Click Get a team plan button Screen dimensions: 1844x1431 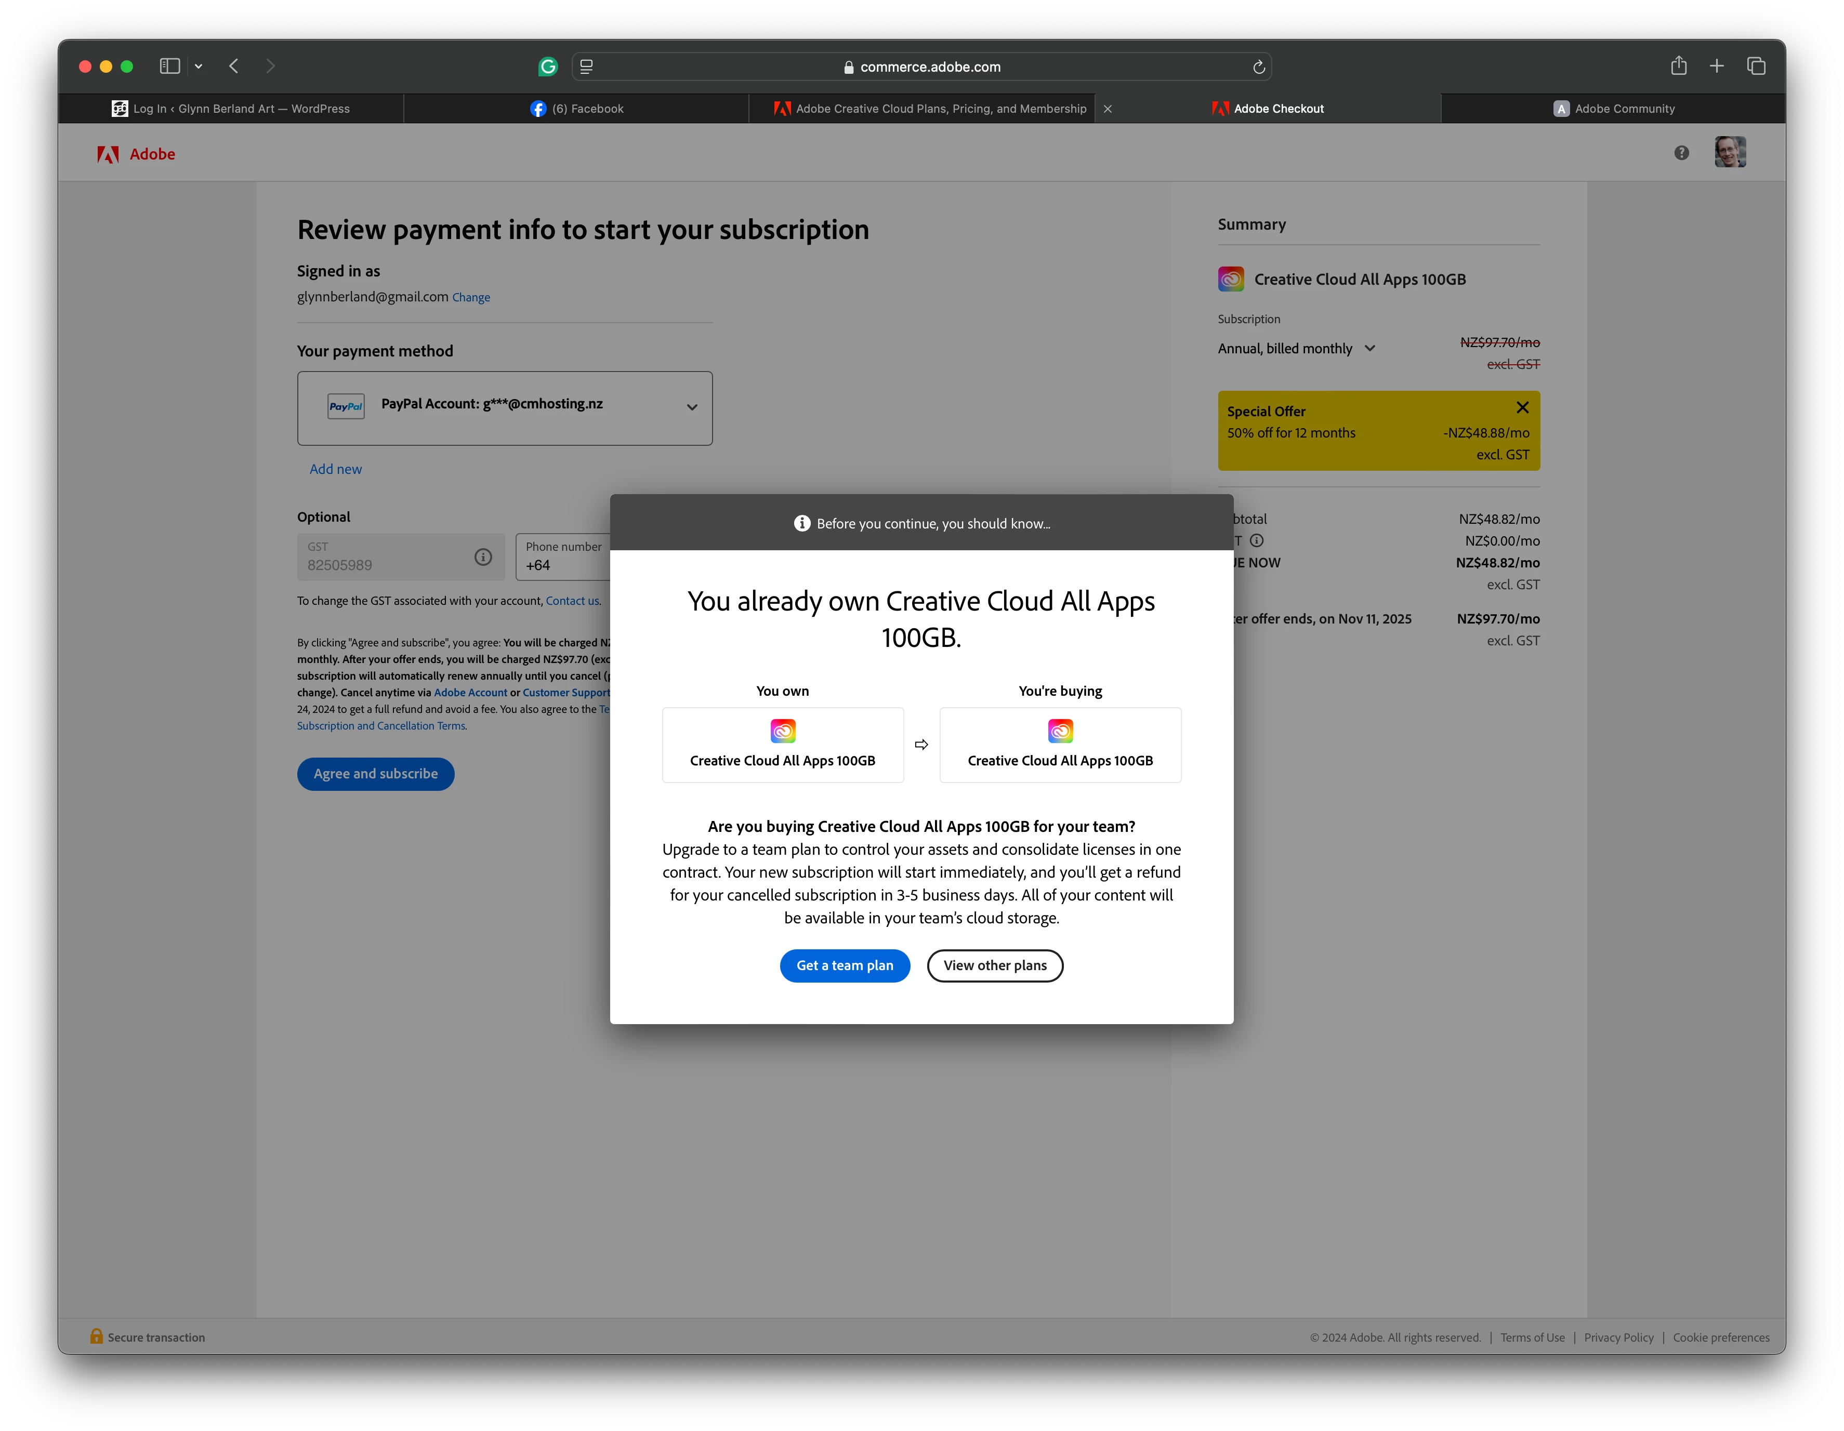(845, 965)
